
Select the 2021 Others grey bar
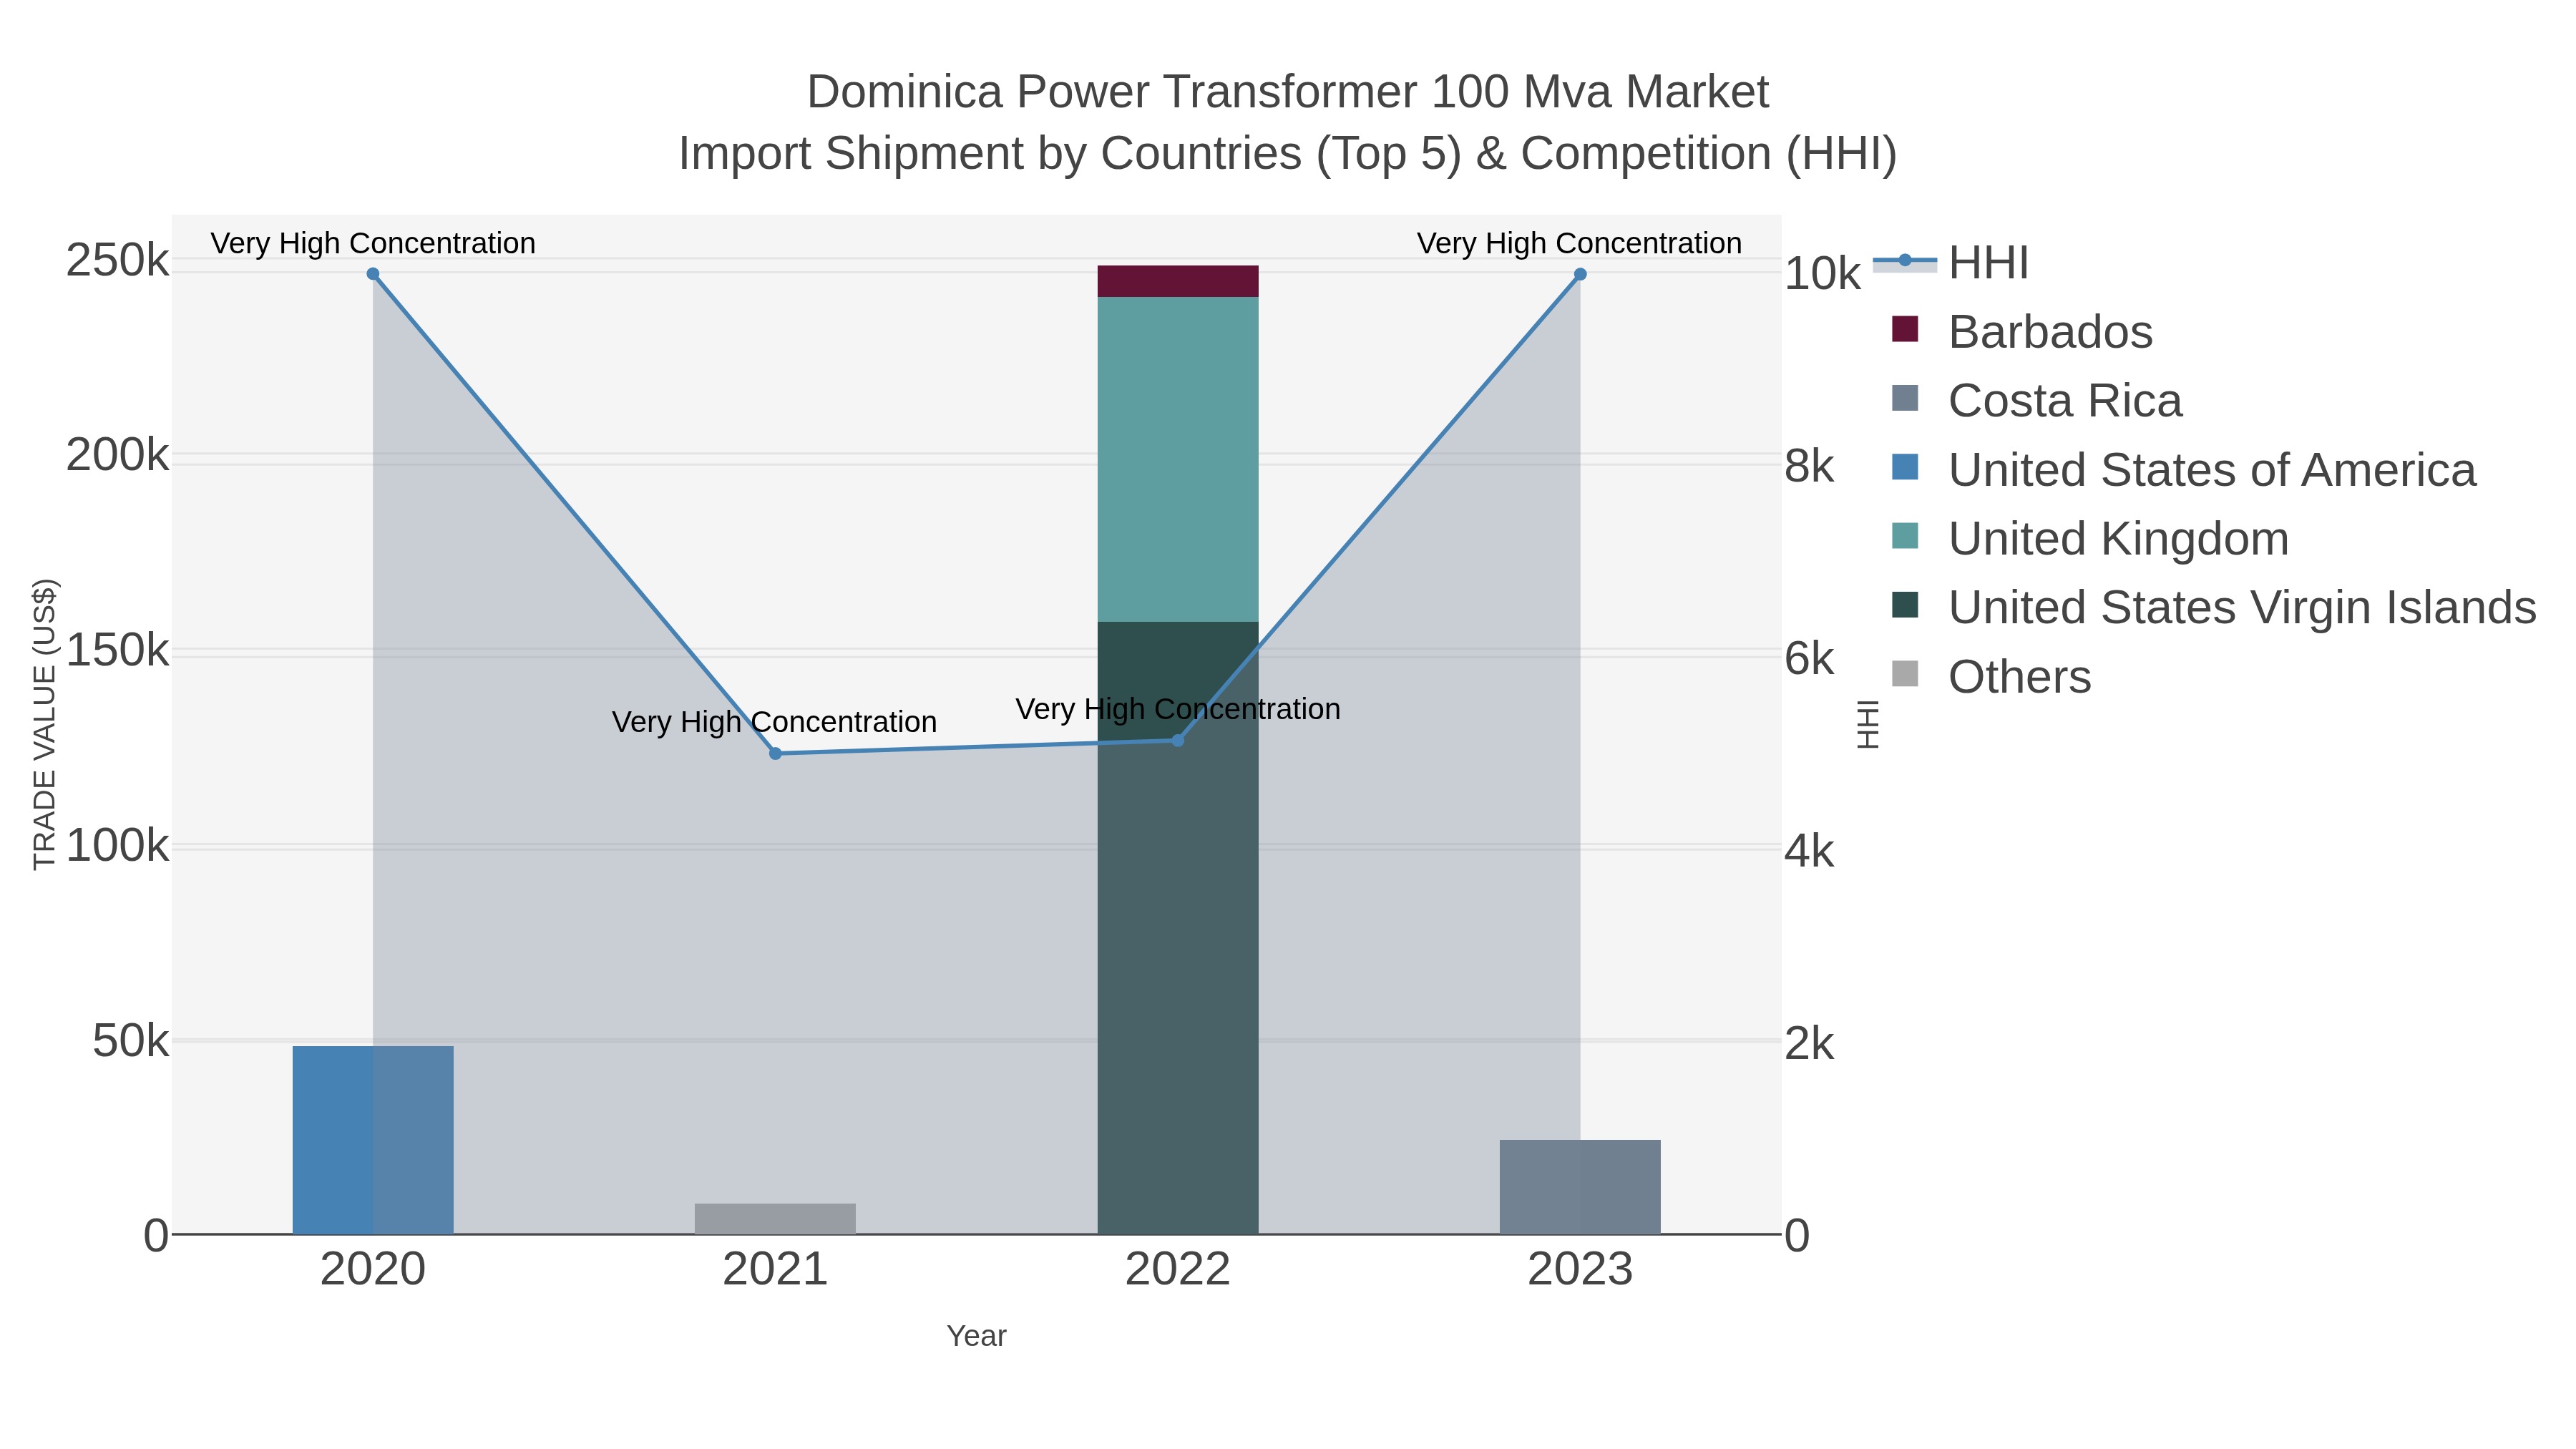pyautogui.click(x=775, y=1219)
